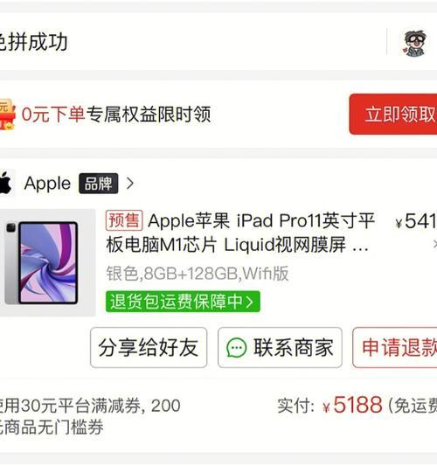Tap the 品牌 brand badge
Image resolution: width=437 pixels, height=466 pixels.
[x=99, y=184]
